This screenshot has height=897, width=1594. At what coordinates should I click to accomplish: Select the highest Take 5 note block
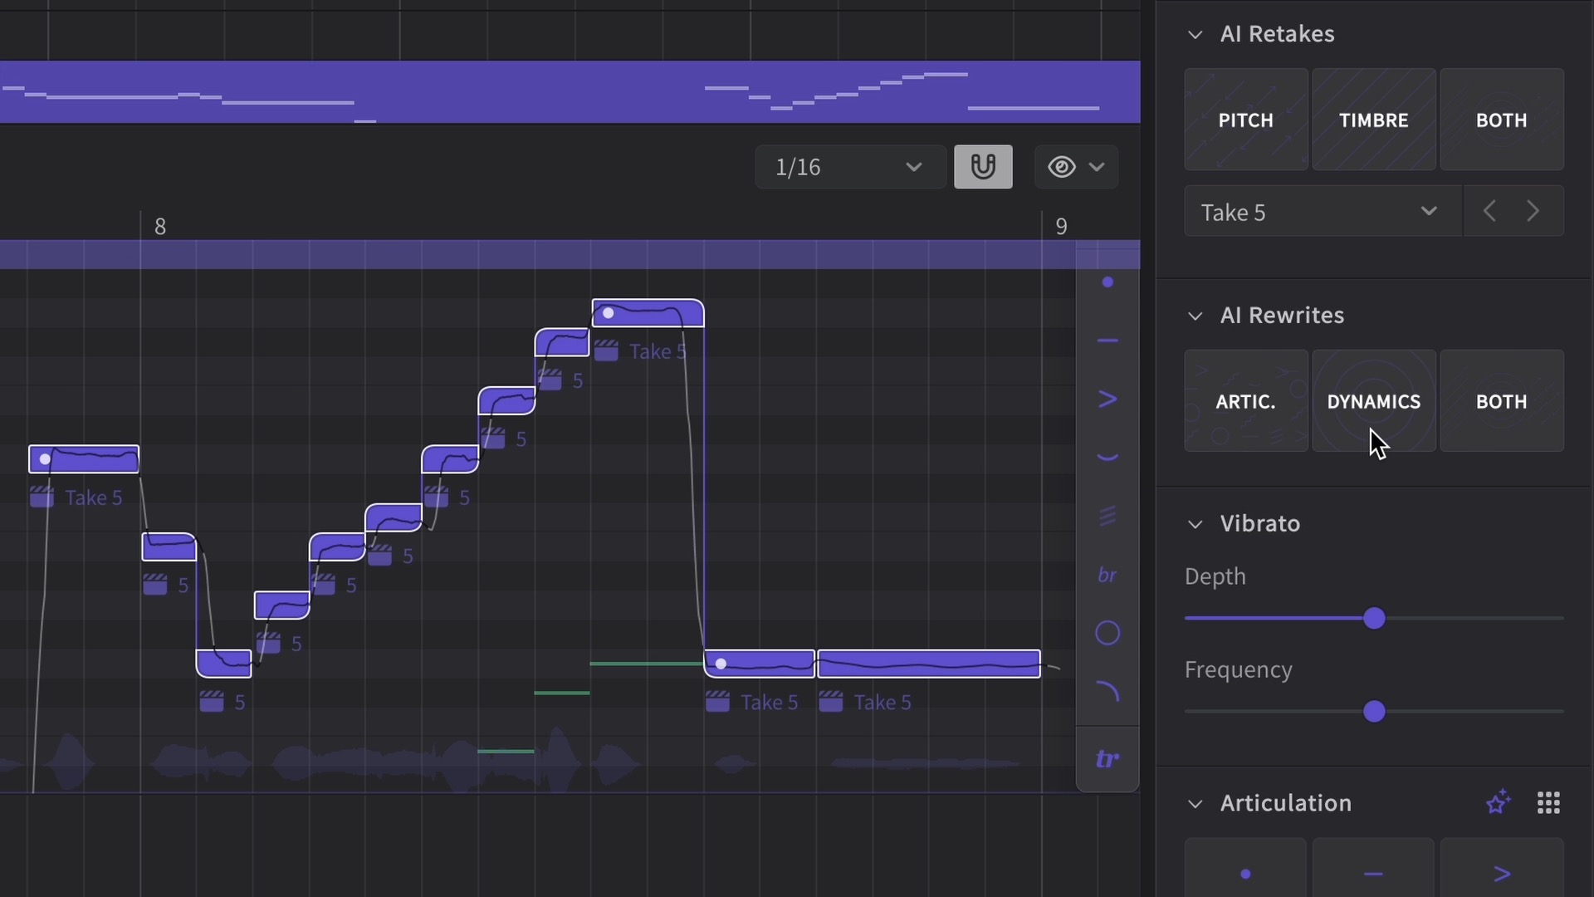[x=648, y=313]
